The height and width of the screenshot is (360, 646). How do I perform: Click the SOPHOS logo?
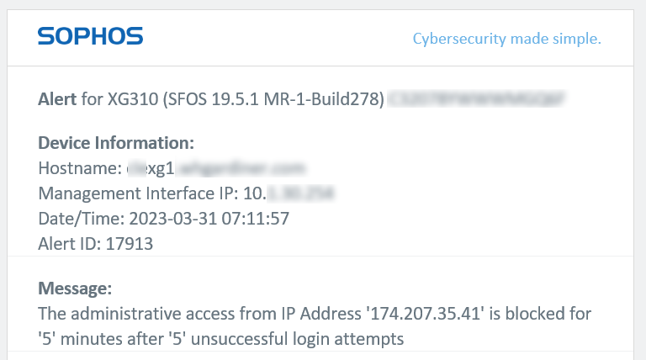(90, 36)
